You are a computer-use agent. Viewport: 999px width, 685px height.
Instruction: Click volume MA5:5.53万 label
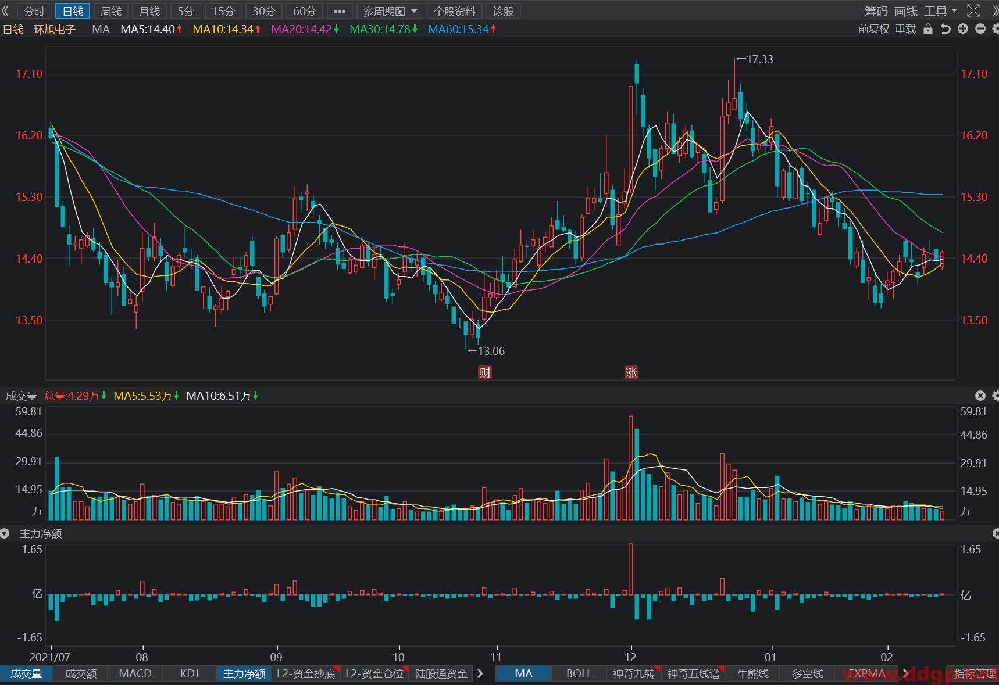[x=146, y=396]
